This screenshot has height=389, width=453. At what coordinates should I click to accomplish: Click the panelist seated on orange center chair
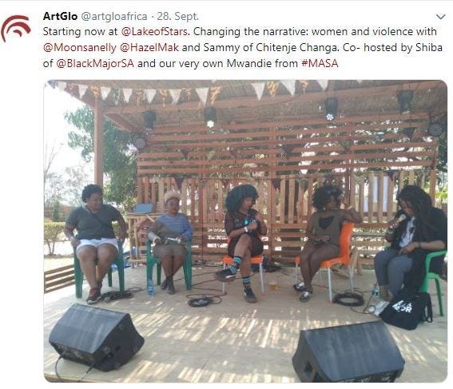pos(244,243)
